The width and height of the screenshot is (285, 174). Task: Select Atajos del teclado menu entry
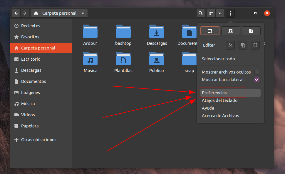(219, 100)
